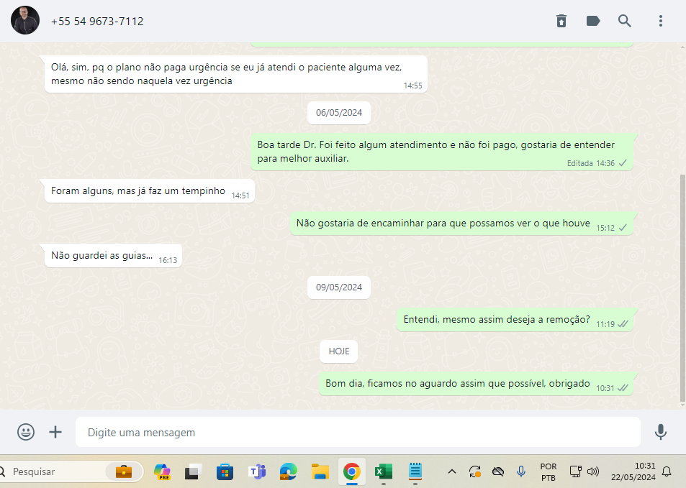Start voice message with microphone icon
686x488 pixels.
[660, 432]
